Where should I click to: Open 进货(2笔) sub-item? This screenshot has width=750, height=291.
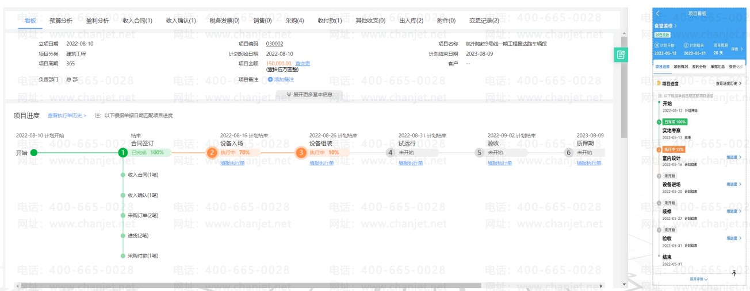[x=138, y=235]
